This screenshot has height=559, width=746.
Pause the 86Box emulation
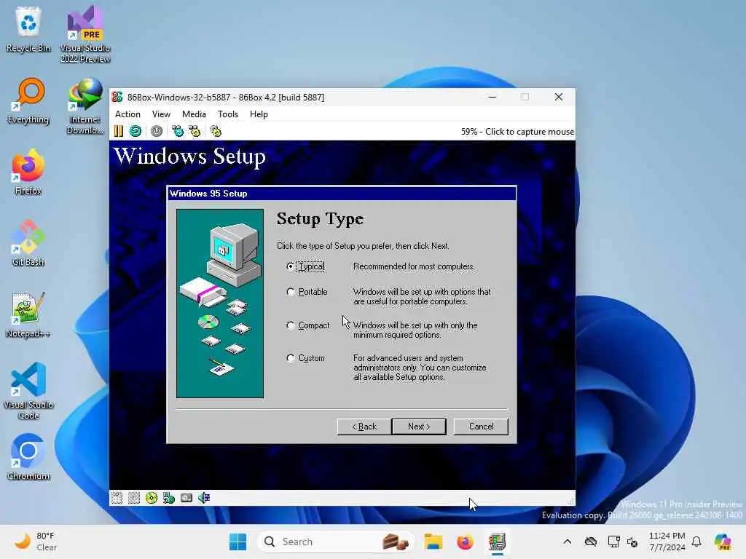click(119, 131)
